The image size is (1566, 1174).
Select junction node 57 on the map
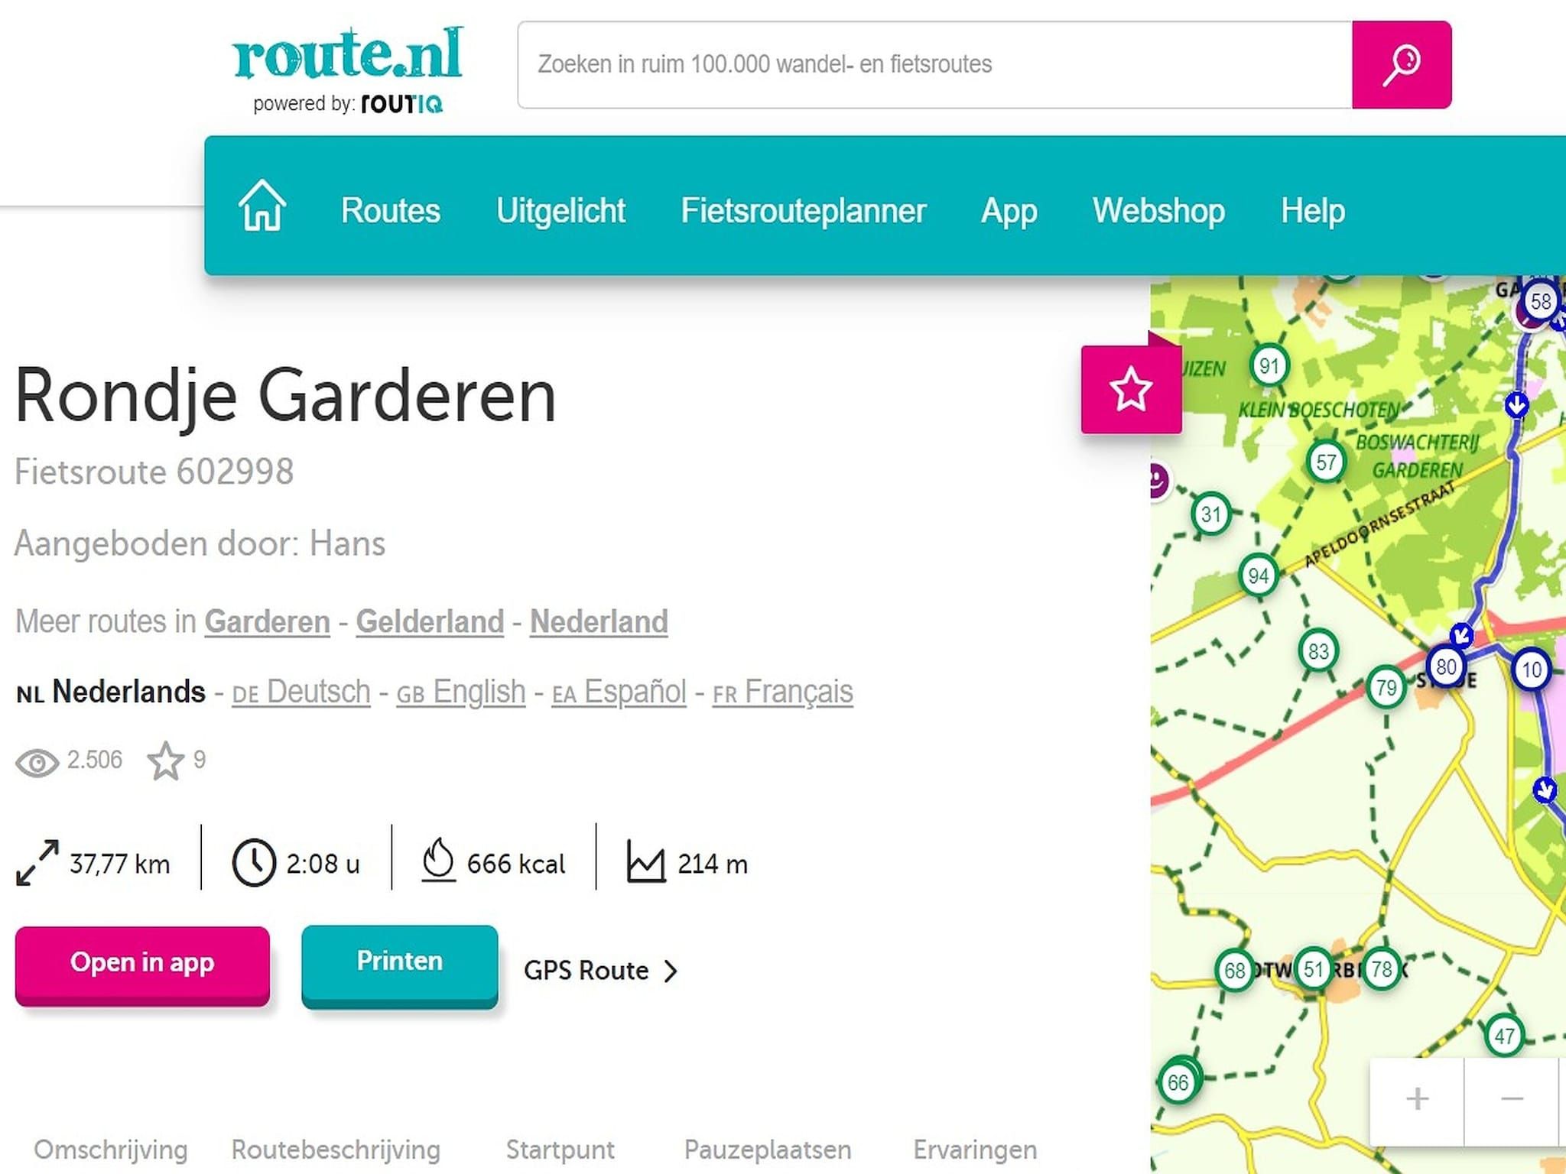tap(1325, 462)
